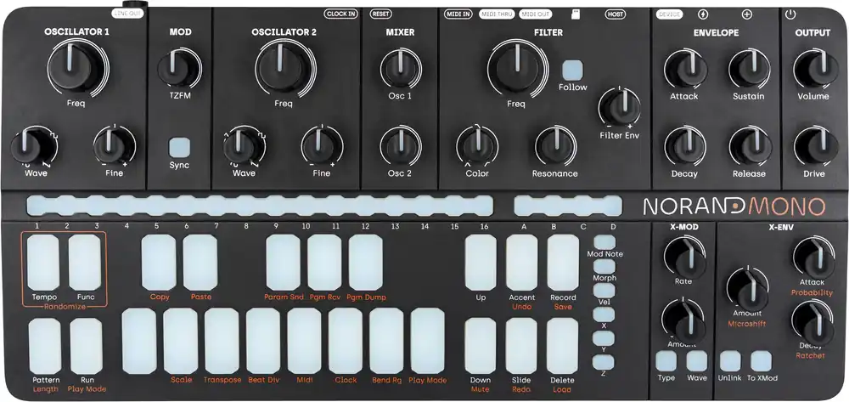Screen dimensions: 849x402
Task: Tap the Pgm Dump pad
Action: [x=365, y=263]
